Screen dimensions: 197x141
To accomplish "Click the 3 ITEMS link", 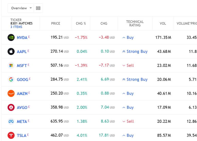I will [16, 27].
